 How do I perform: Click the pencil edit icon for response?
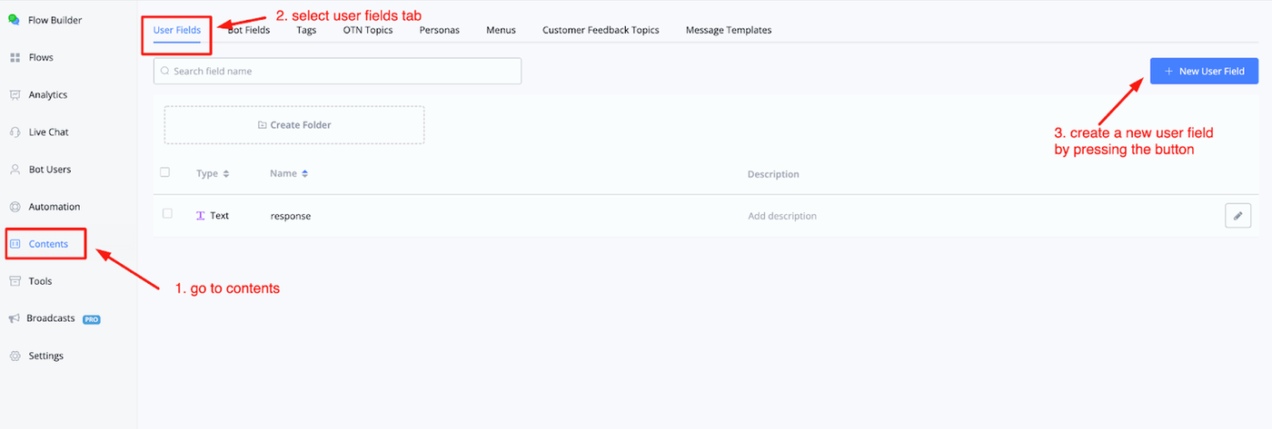tap(1237, 216)
